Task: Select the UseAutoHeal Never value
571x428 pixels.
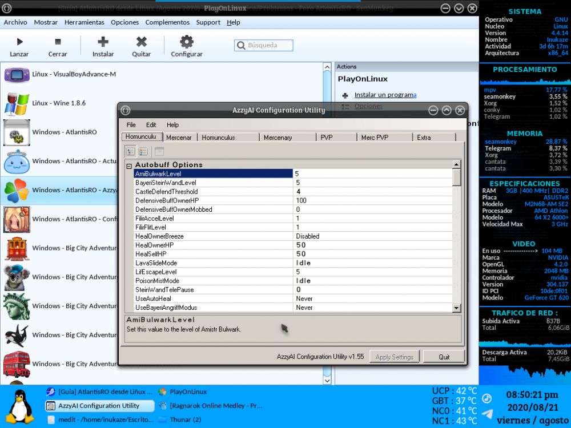Action: coord(304,298)
